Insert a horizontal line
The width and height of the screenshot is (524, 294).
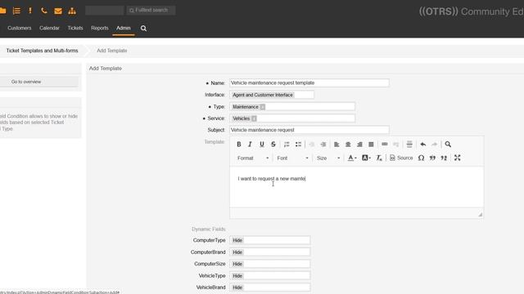(x=409, y=145)
